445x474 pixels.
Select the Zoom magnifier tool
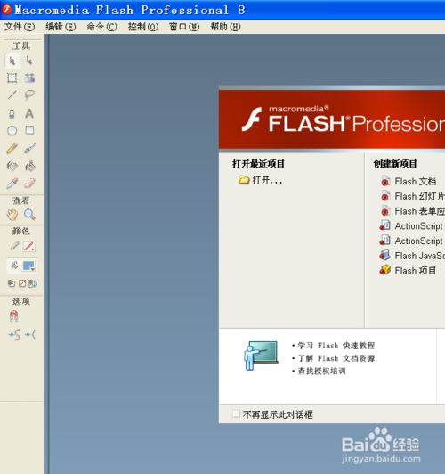(29, 215)
